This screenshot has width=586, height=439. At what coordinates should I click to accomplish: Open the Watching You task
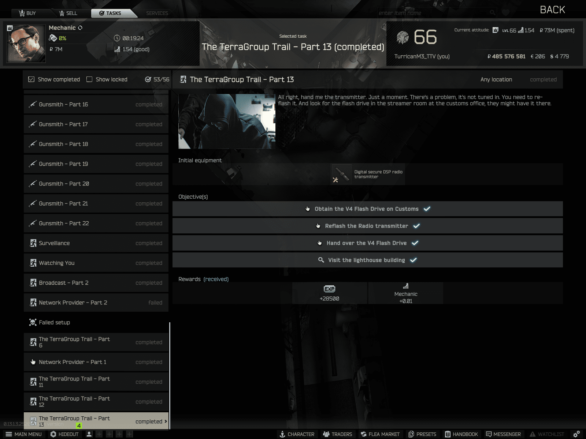(x=96, y=263)
